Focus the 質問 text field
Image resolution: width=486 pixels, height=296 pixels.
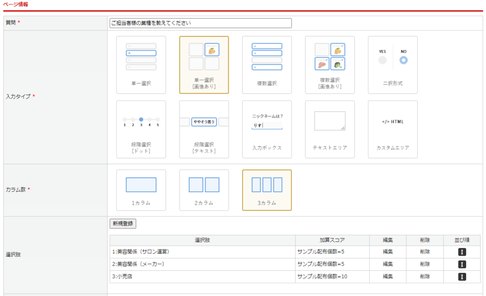click(x=200, y=23)
